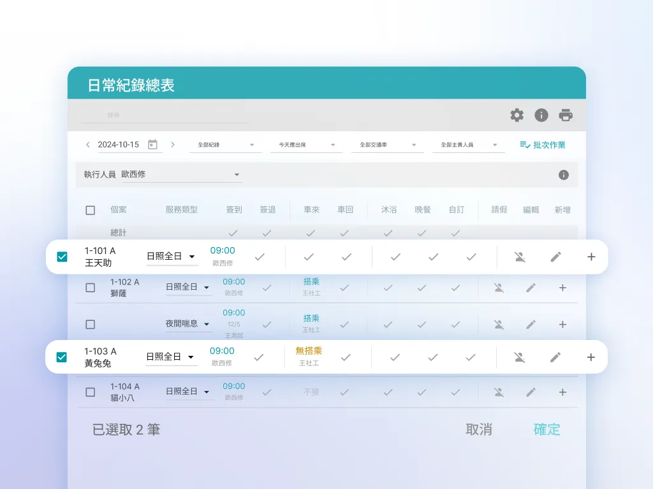Click the 服務類型 column header
Viewport: 653px width, 489px height.
pyautogui.click(x=181, y=210)
